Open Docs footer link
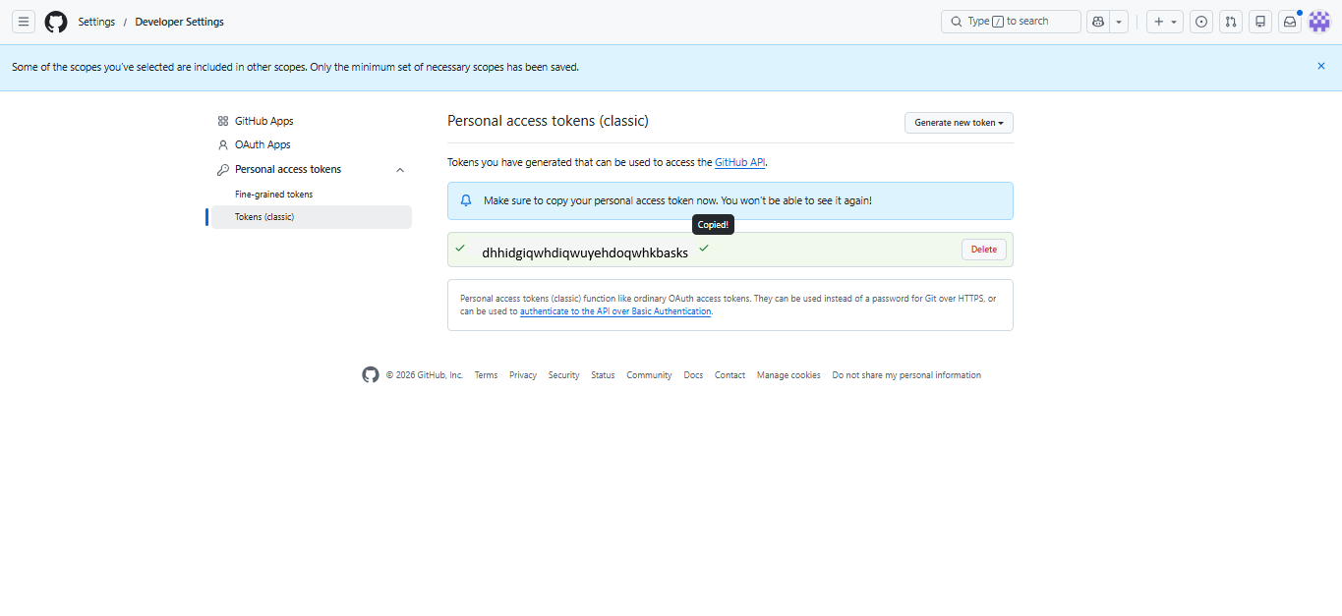 (693, 375)
